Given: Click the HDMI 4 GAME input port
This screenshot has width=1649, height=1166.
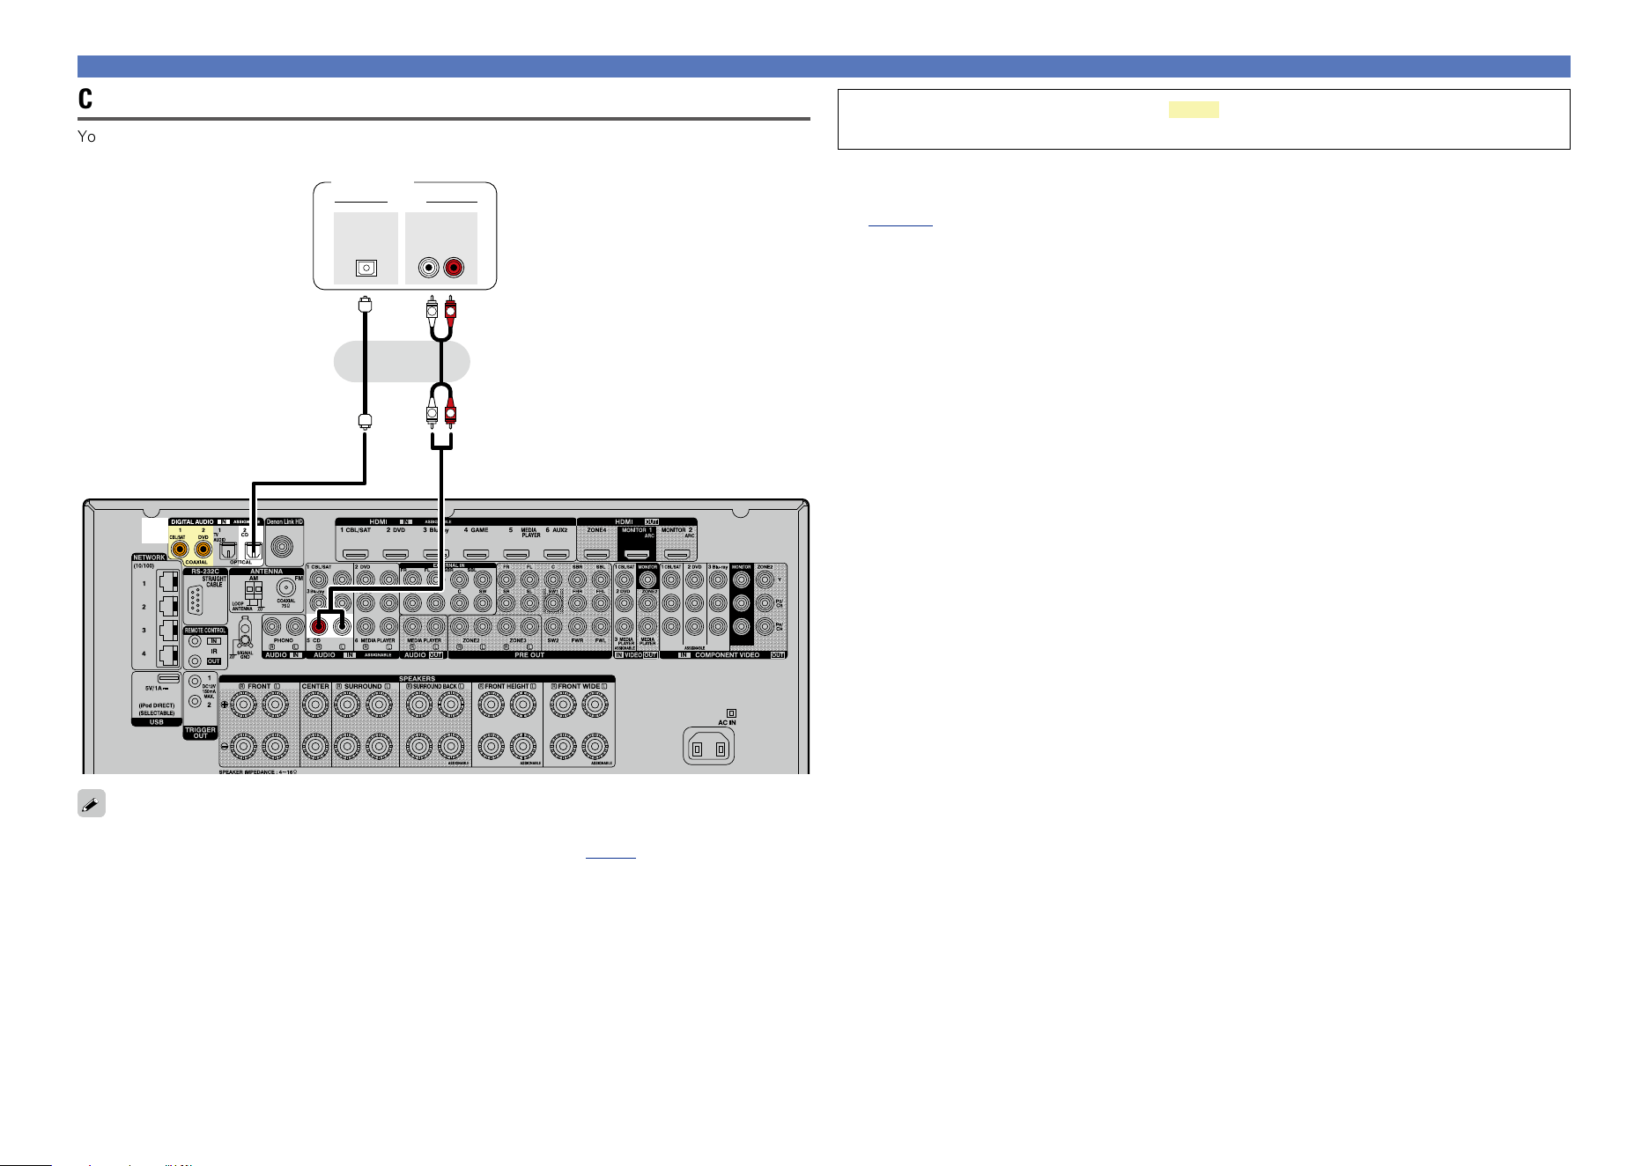Looking at the screenshot, I should (476, 554).
